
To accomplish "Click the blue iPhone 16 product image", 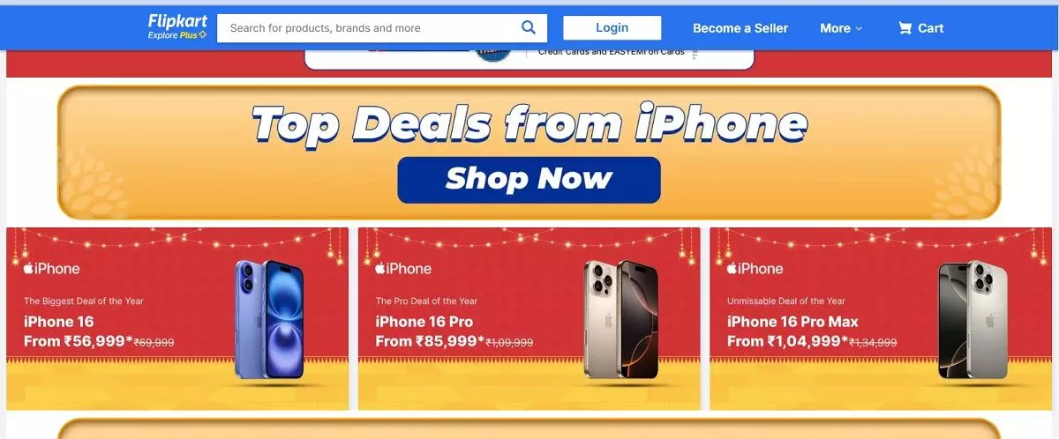I will coord(269,319).
